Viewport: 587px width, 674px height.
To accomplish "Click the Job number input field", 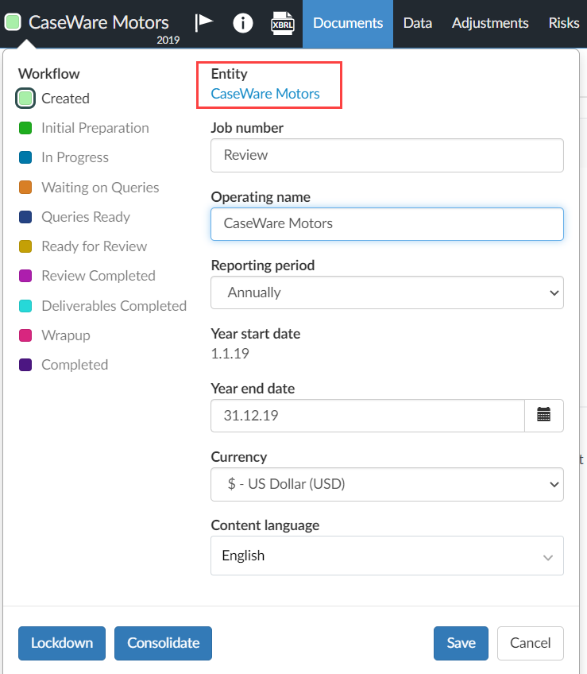I will tap(387, 155).
